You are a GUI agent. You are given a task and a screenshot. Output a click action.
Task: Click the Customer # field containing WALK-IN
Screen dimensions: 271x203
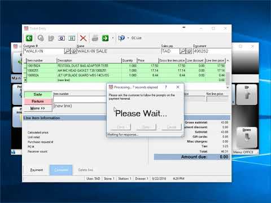point(43,51)
